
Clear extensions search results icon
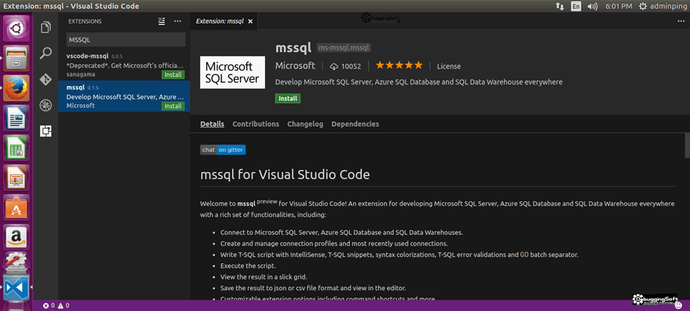pos(162,21)
